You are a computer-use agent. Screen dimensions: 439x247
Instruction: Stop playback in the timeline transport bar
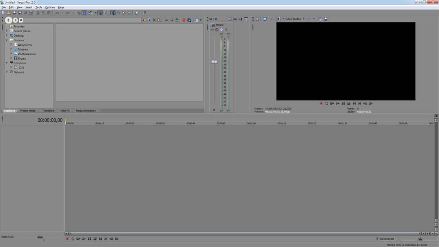[95, 239]
